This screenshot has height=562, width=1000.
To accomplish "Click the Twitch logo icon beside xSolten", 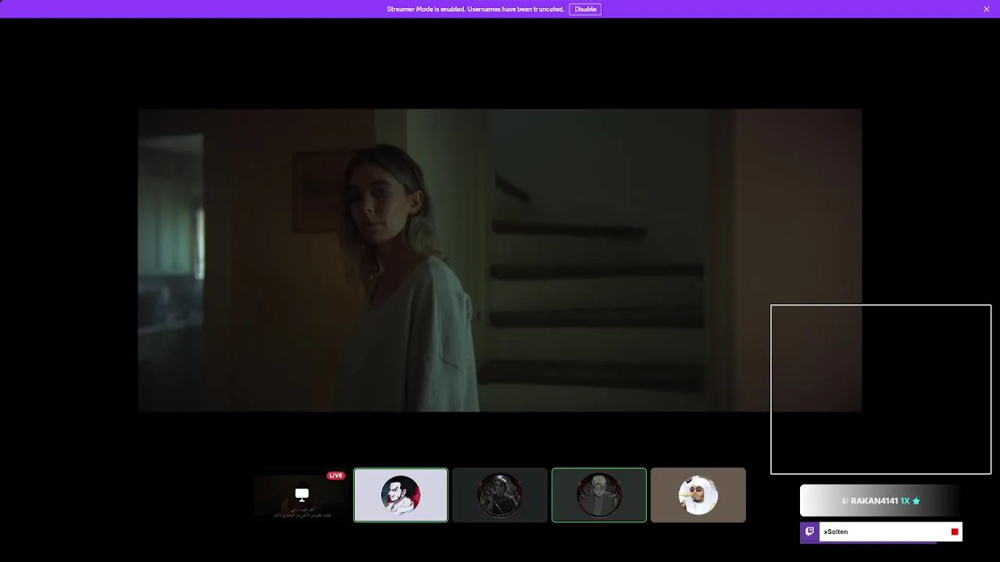I will tap(809, 532).
